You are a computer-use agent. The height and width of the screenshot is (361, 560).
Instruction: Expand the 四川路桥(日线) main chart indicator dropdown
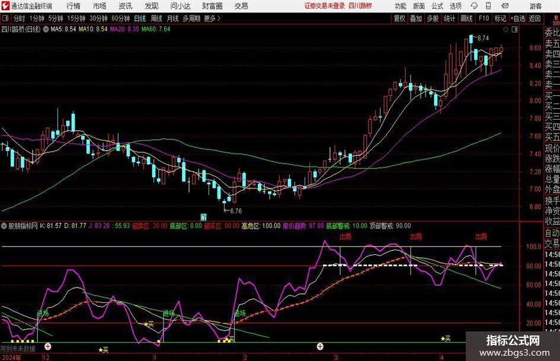click(x=46, y=29)
